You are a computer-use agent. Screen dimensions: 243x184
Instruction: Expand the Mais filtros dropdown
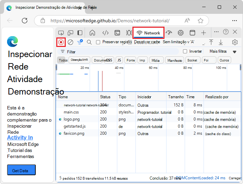click(223, 51)
